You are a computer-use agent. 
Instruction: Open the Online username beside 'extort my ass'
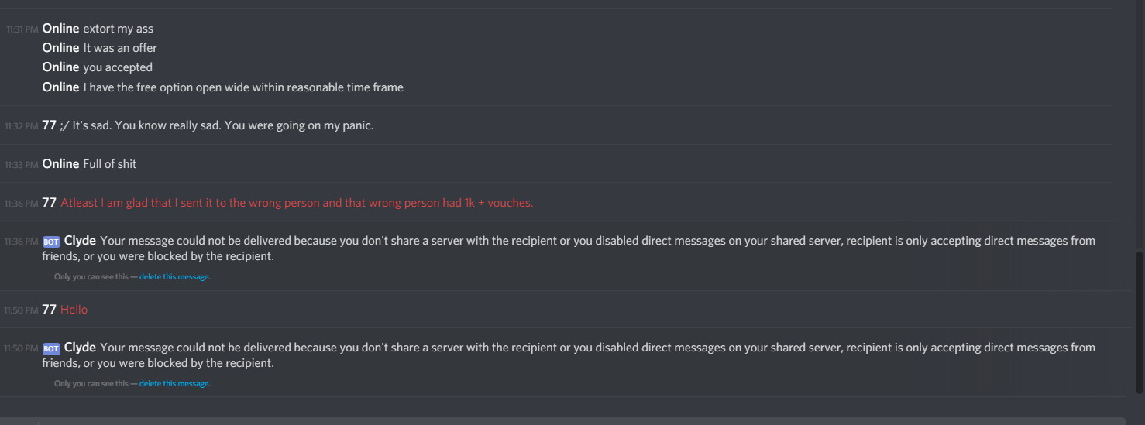tap(60, 29)
